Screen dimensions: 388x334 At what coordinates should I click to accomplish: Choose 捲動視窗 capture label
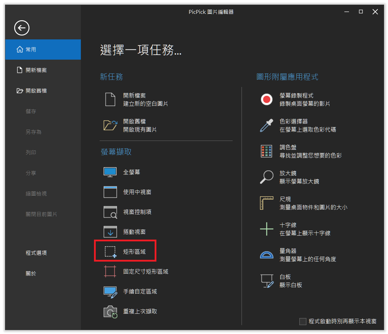tap(134, 232)
